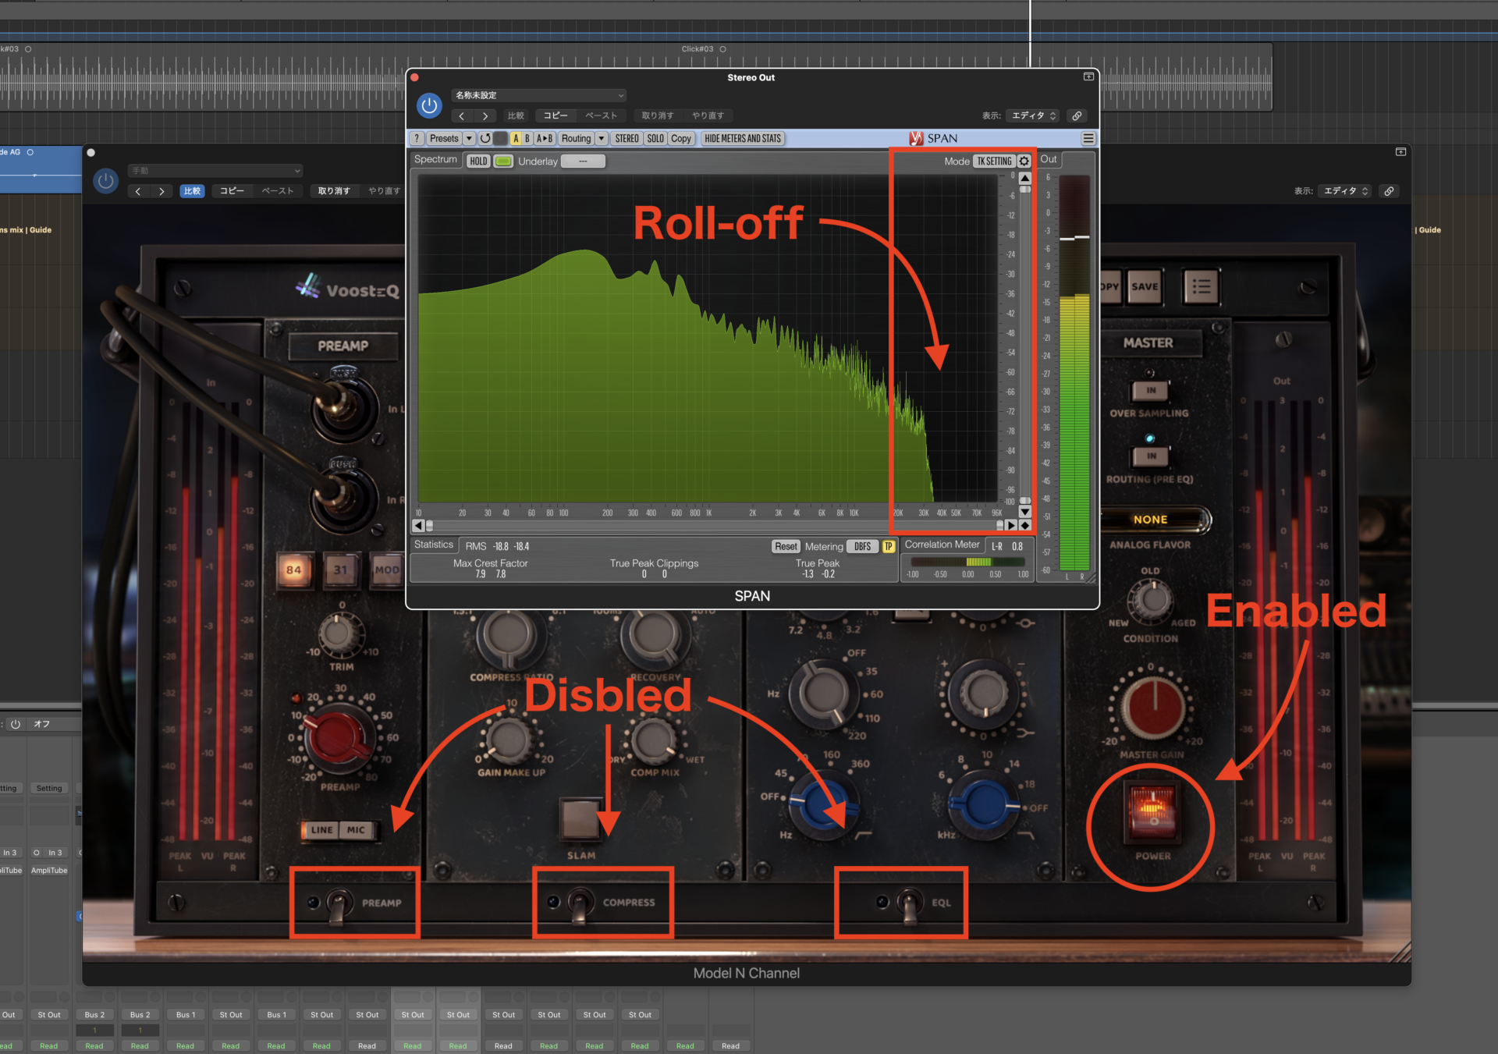This screenshot has width=1498, height=1054.
Task: Open the 表示 エディタ dropdown in Model N window
Action: pos(1344,191)
